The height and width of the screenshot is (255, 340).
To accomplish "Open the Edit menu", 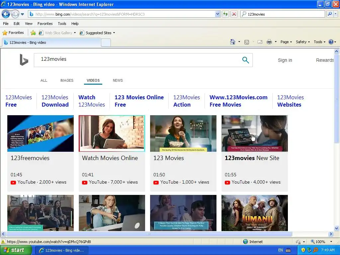I will click(x=17, y=24).
